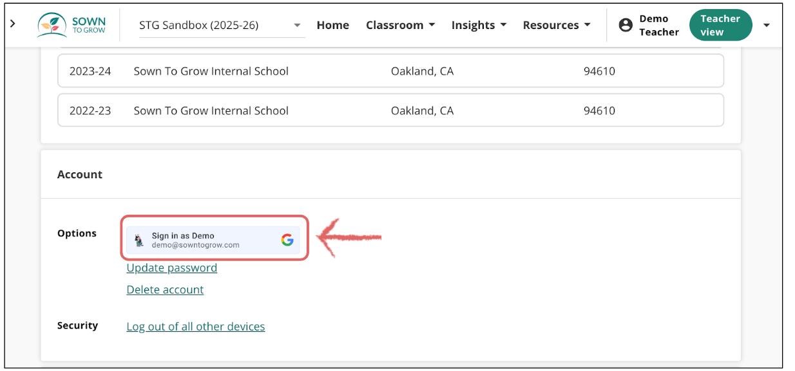
Task: Click Log out of all other devices
Action: [x=195, y=326]
